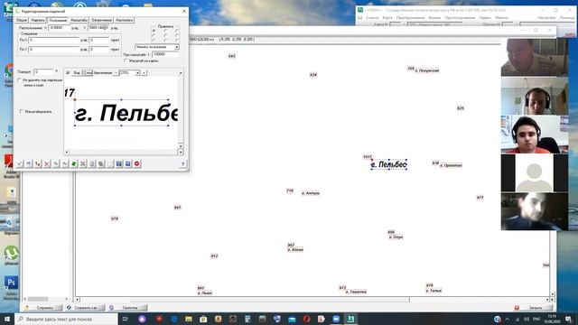Click the plus zoom button in preview toolbar
This screenshot has height=325, width=578.
coord(144,73)
